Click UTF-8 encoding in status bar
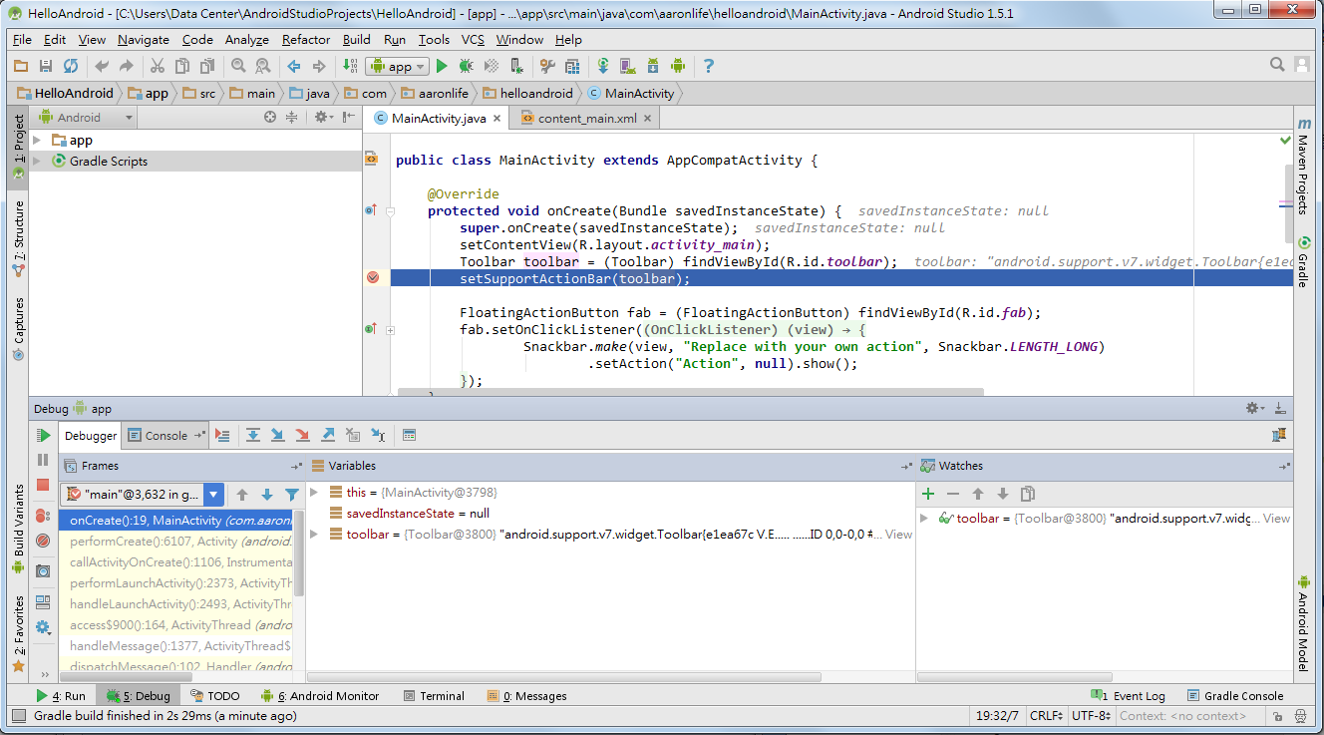 (x=1091, y=716)
